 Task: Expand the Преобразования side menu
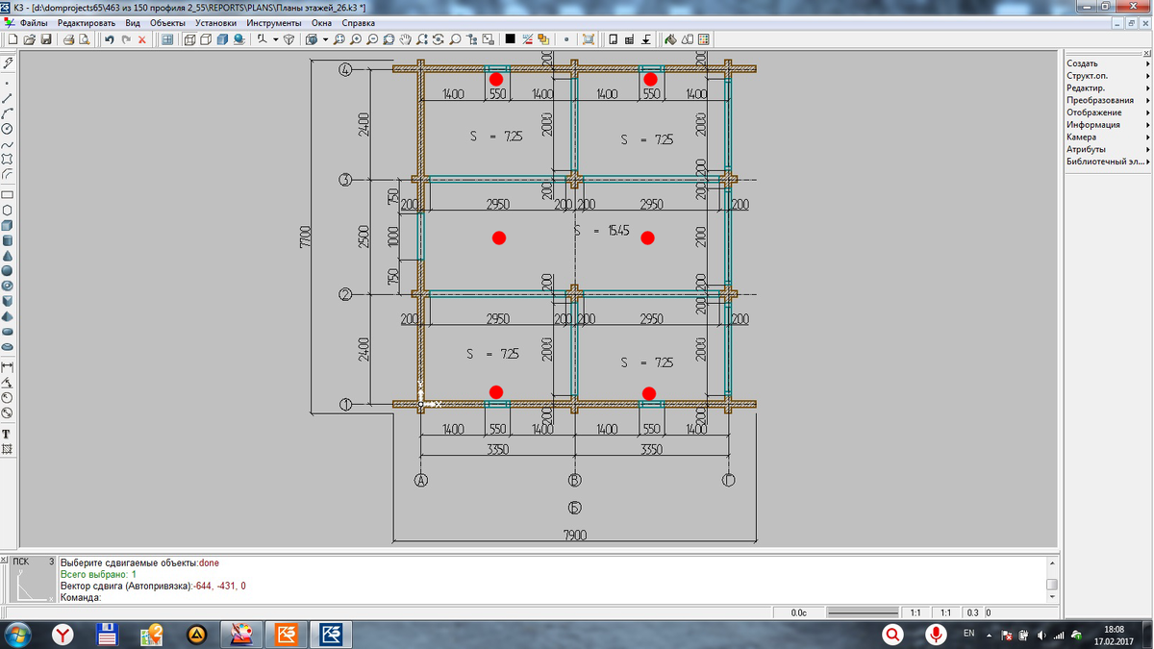(x=1108, y=100)
